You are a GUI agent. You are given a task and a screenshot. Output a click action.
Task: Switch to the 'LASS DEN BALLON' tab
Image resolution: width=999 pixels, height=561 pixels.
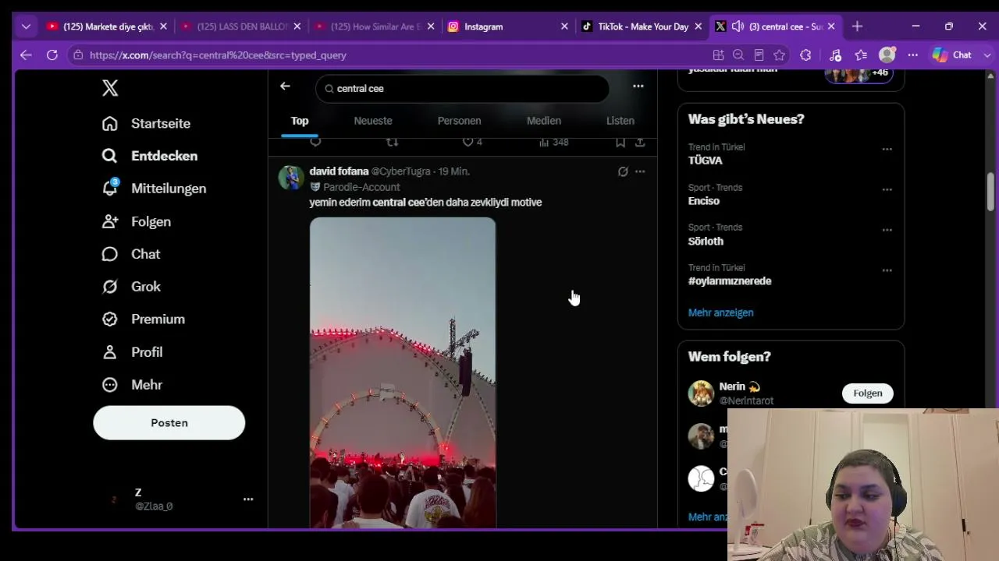pos(241,26)
